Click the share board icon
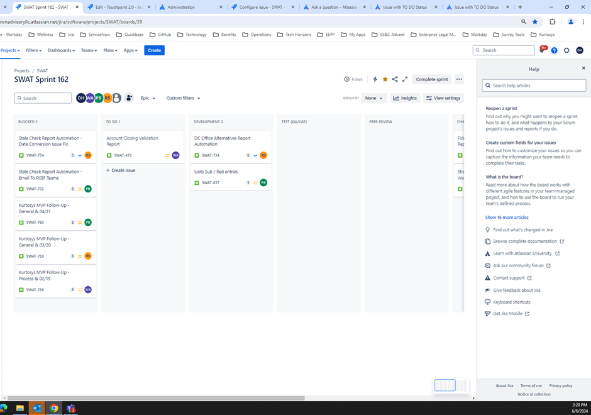The image size is (591, 415). 395,79
